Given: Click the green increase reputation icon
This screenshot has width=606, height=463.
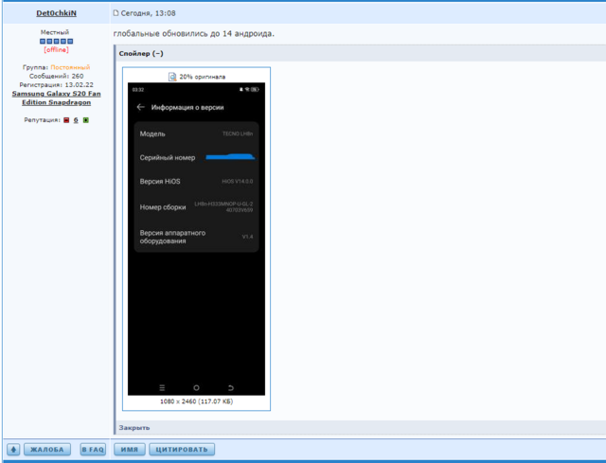Looking at the screenshot, I should [x=85, y=120].
